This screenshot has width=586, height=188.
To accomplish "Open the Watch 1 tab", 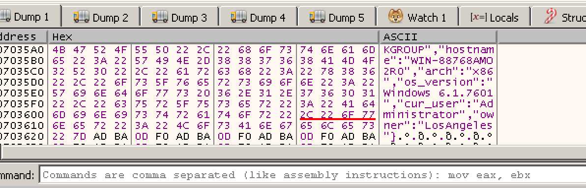I will (417, 17).
